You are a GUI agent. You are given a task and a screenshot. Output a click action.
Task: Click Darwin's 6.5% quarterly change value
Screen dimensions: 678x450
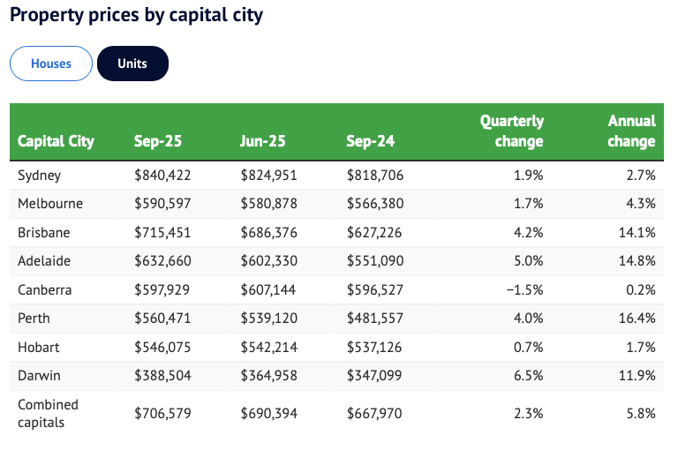click(x=528, y=376)
